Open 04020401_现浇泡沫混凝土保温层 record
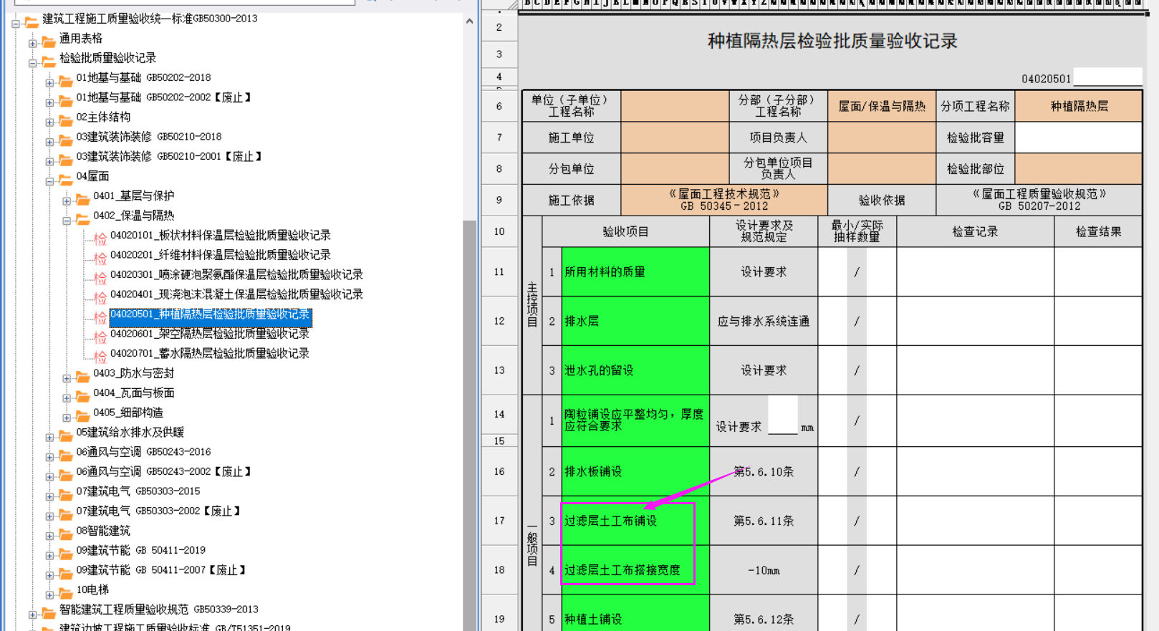This screenshot has width=1159, height=631. point(236,294)
